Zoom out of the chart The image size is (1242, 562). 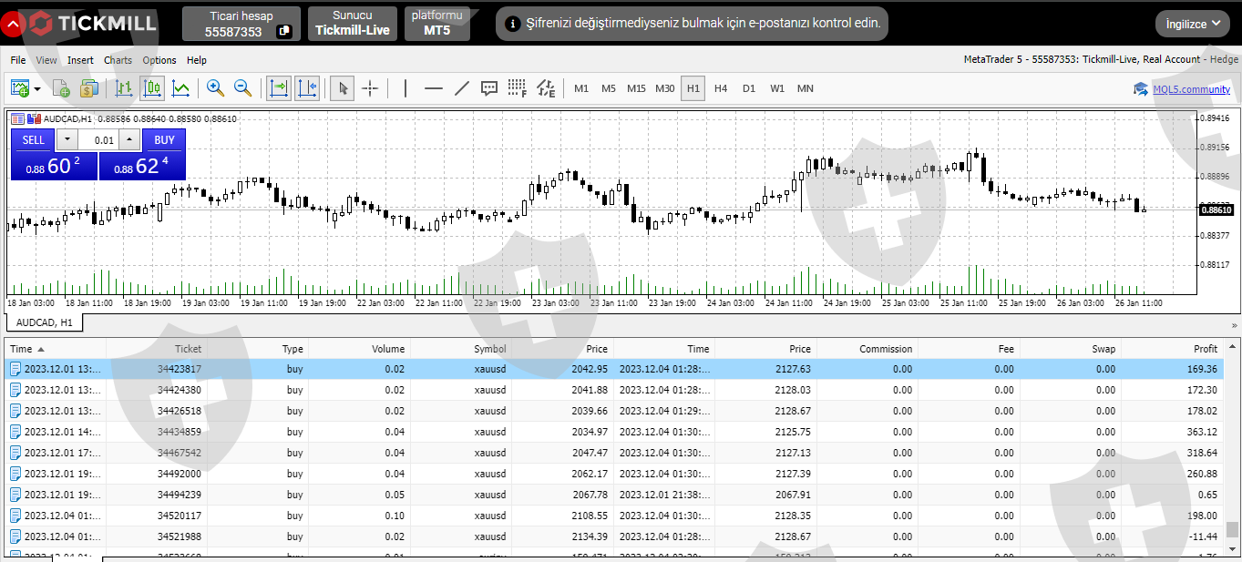coord(243,88)
